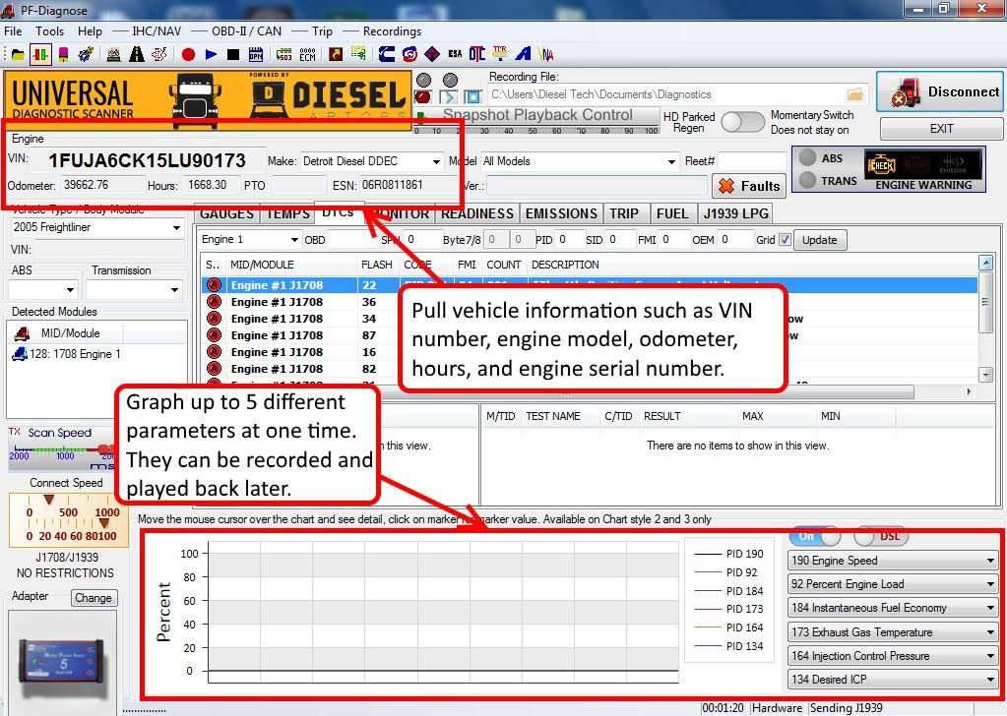Screen dimensions: 1007x716
Task: Toggle the HD Parked Regen switch
Action: coord(742,122)
